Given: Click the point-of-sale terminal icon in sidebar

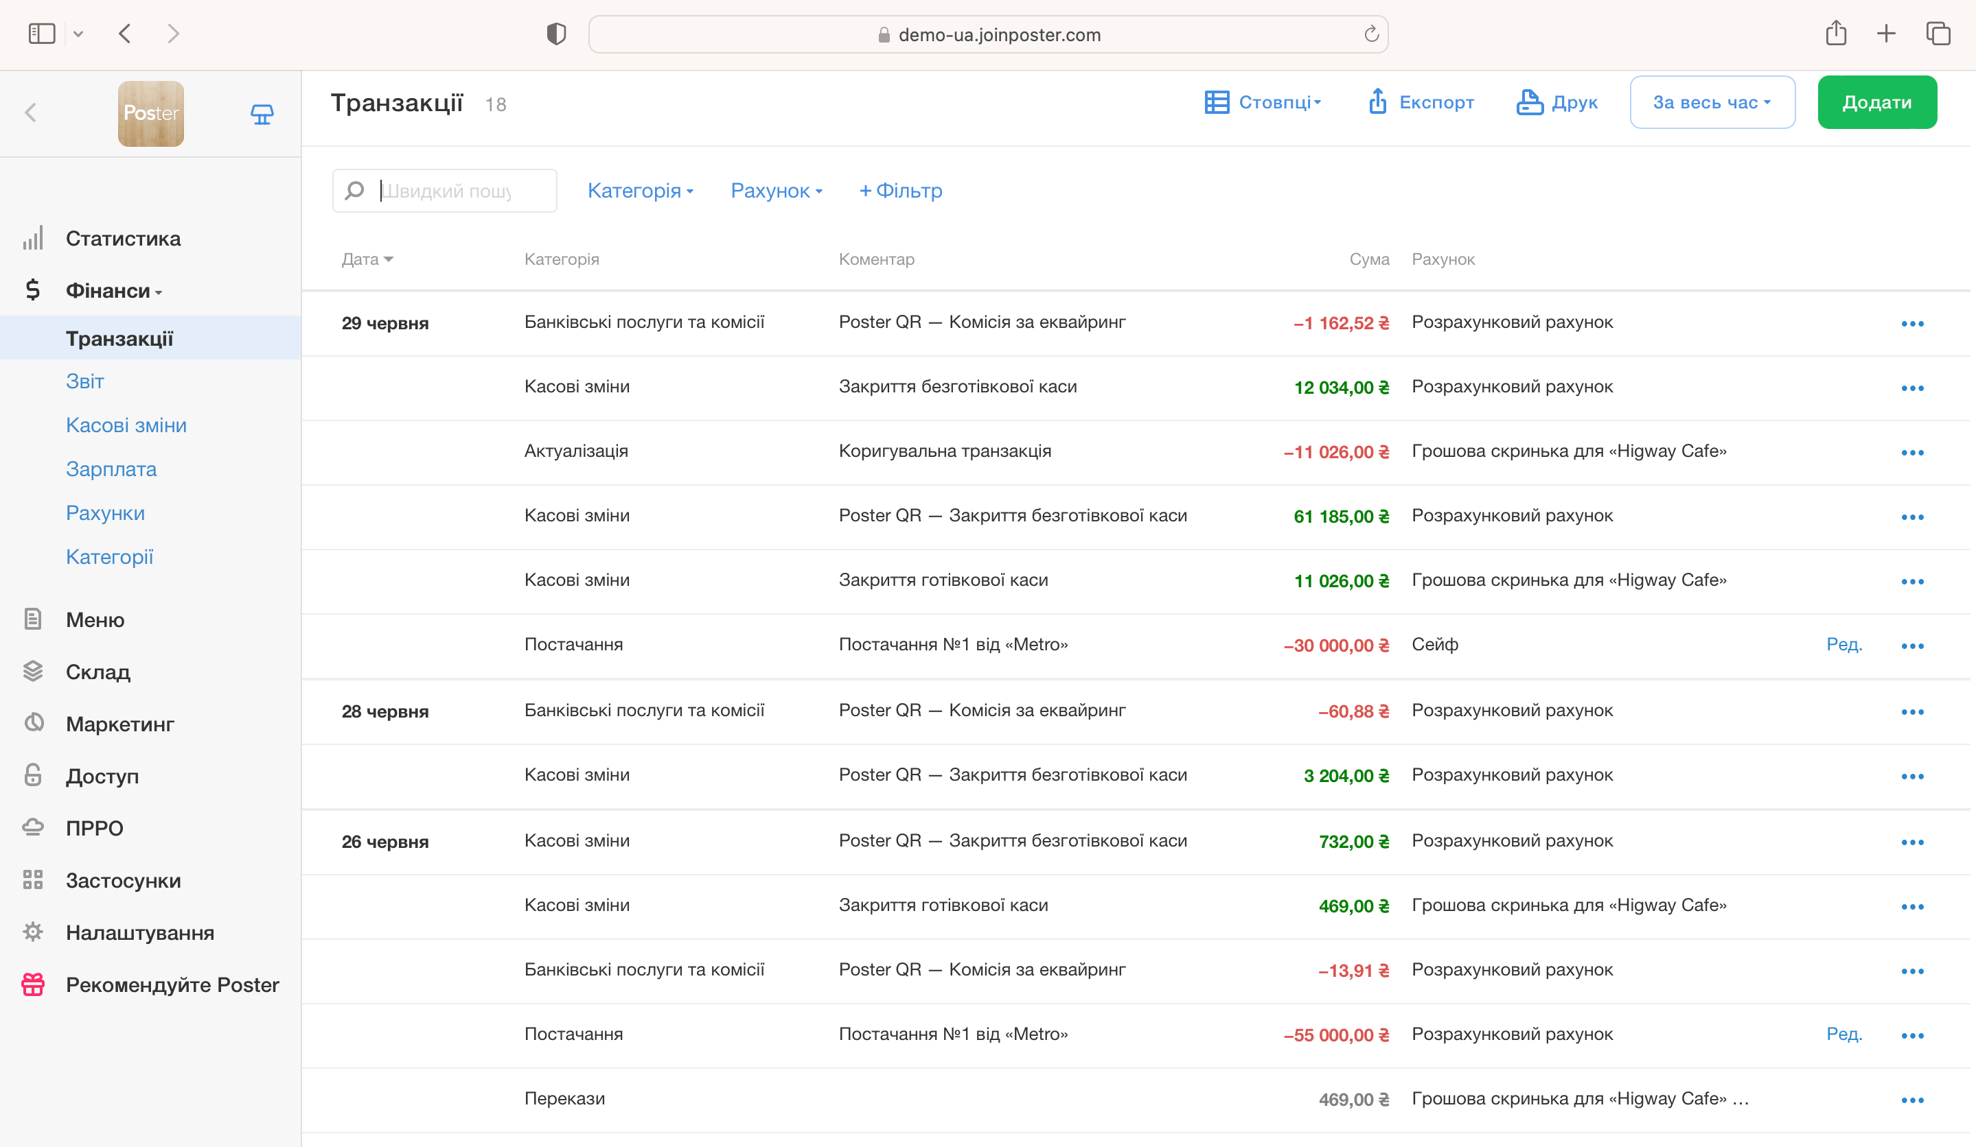Looking at the screenshot, I should coord(262,115).
